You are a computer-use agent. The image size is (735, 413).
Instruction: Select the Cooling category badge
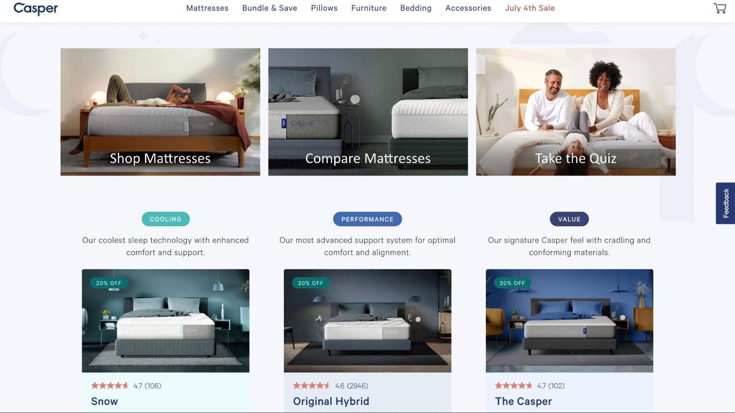point(166,219)
